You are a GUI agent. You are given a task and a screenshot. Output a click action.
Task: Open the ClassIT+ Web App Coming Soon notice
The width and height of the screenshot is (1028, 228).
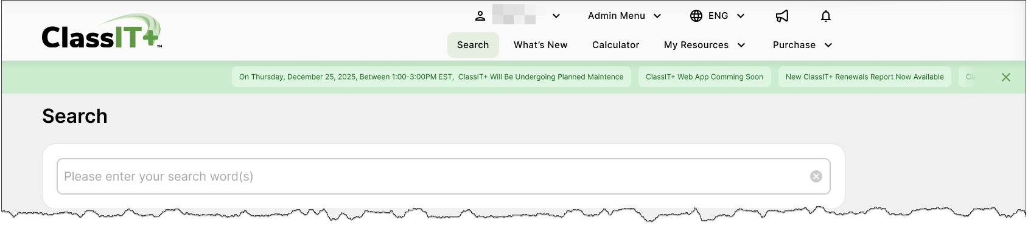tap(704, 77)
